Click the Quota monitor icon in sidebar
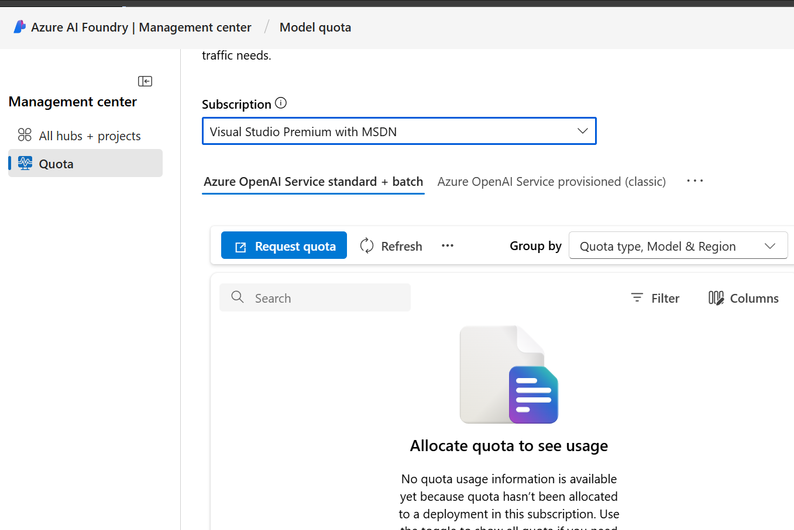The width and height of the screenshot is (794, 530). 25,163
